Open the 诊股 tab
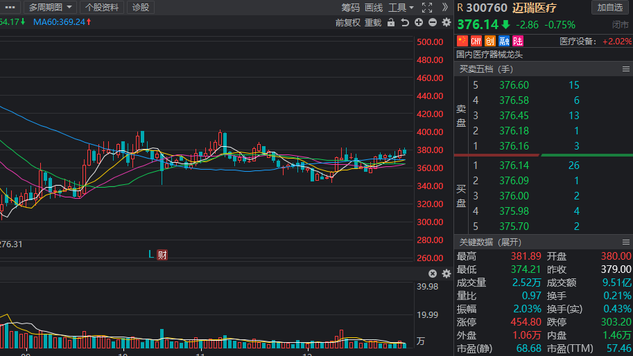This screenshot has width=633, height=356. click(141, 7)
